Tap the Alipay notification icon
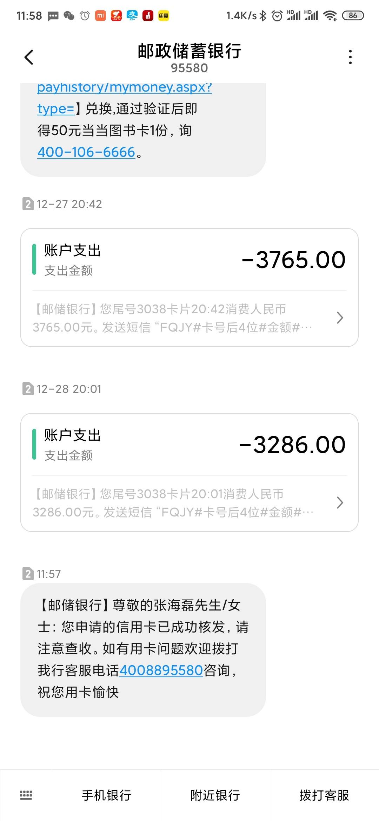Viewport: 379px width, 821px height. pos(132,15)
